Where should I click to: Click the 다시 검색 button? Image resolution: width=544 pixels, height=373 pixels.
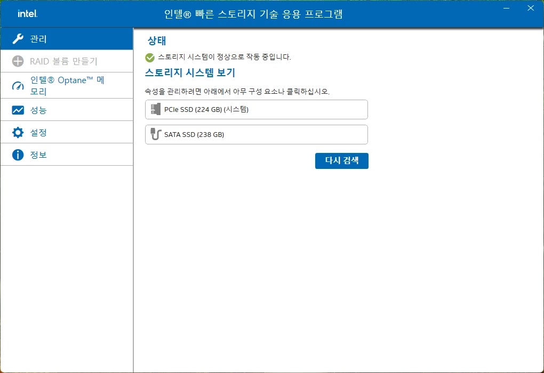click(x=342, y=161)
